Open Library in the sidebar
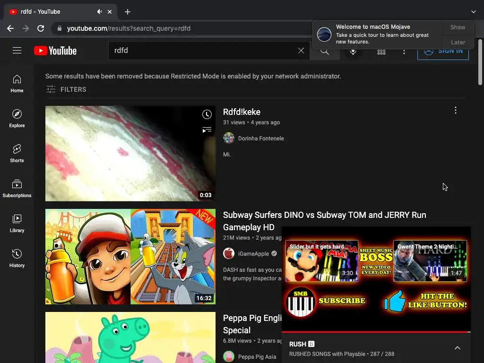 coord(17,223)
